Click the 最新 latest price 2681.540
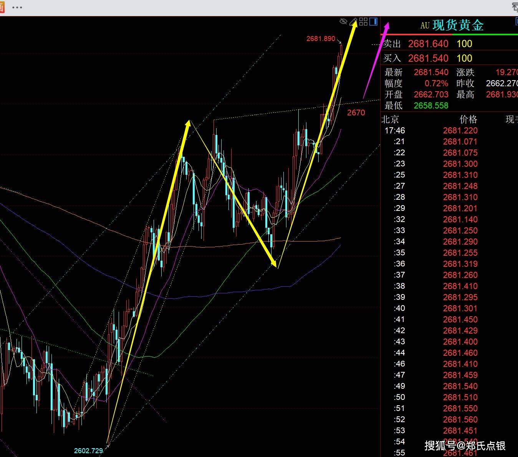This screenshot has width=518, height=457. click(x=431, y=72)
